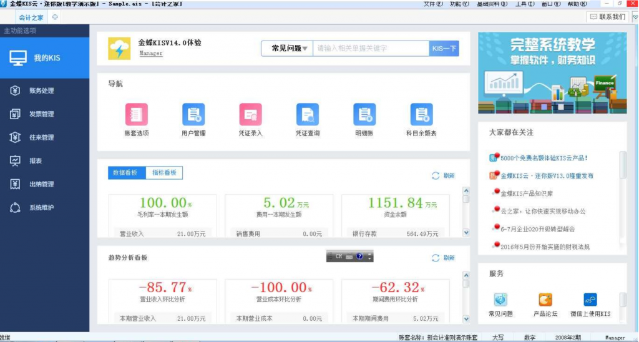Click the 大家都在关注 list scrollbar
639x342 pixels.
[623, 165]
